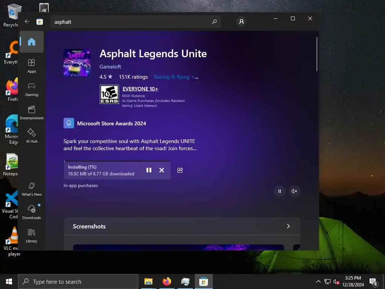This screenshot has height=289, width=385.
Task: Open the EVERYONE 10+ rating link
Action: pyautogui.click(x=140, y=89)
